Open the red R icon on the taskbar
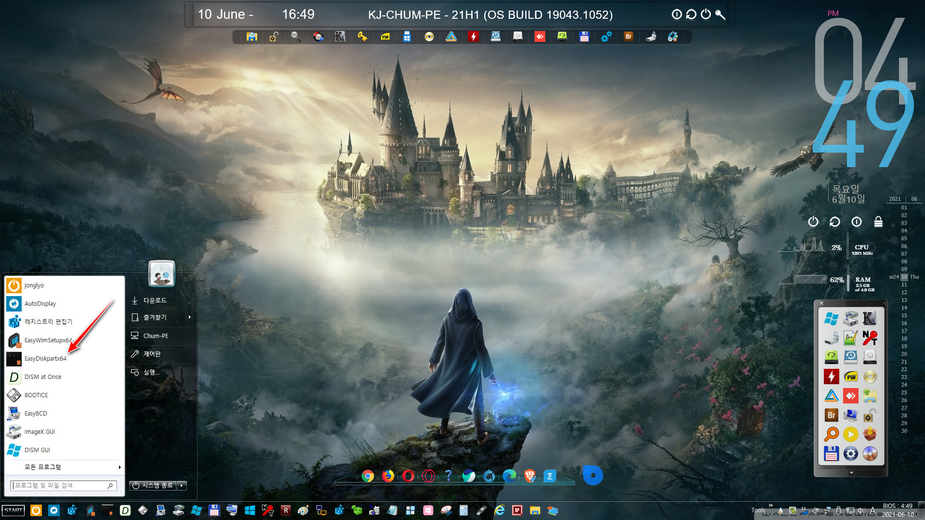This screenshot has width=925, height=520. tap(286, 510)
